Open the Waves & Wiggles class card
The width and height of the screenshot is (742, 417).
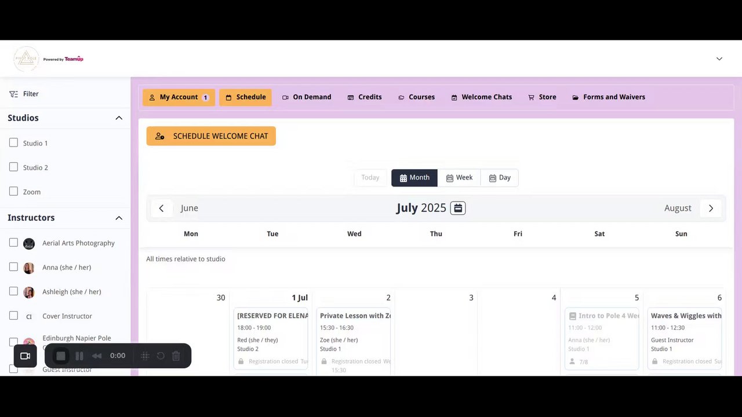point(685,339)
